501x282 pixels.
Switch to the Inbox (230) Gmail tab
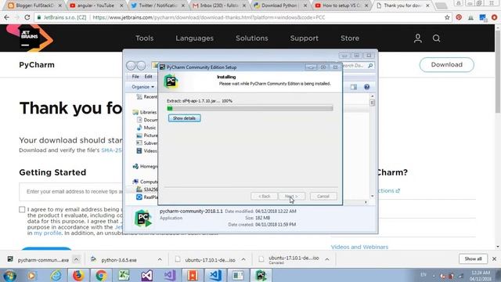[x=218, y=5]
